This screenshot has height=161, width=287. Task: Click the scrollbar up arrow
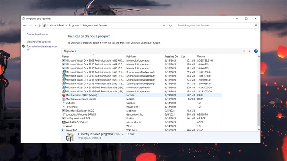[259, 56]
